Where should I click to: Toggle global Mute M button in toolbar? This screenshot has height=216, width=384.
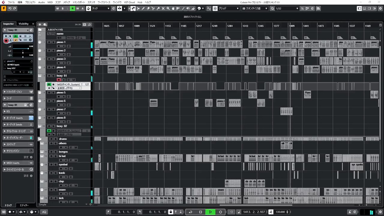[57, 8]
